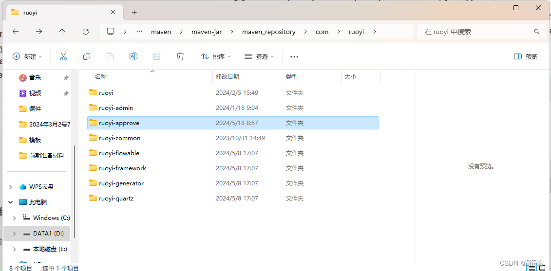
Task: Select Windows (C:) drive in sidebar
Action: pos(46,218)
